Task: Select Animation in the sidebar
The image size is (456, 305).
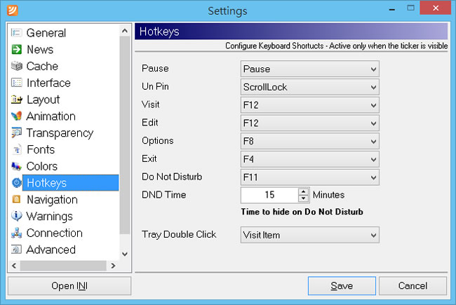Action: click(x=51, y=116)
